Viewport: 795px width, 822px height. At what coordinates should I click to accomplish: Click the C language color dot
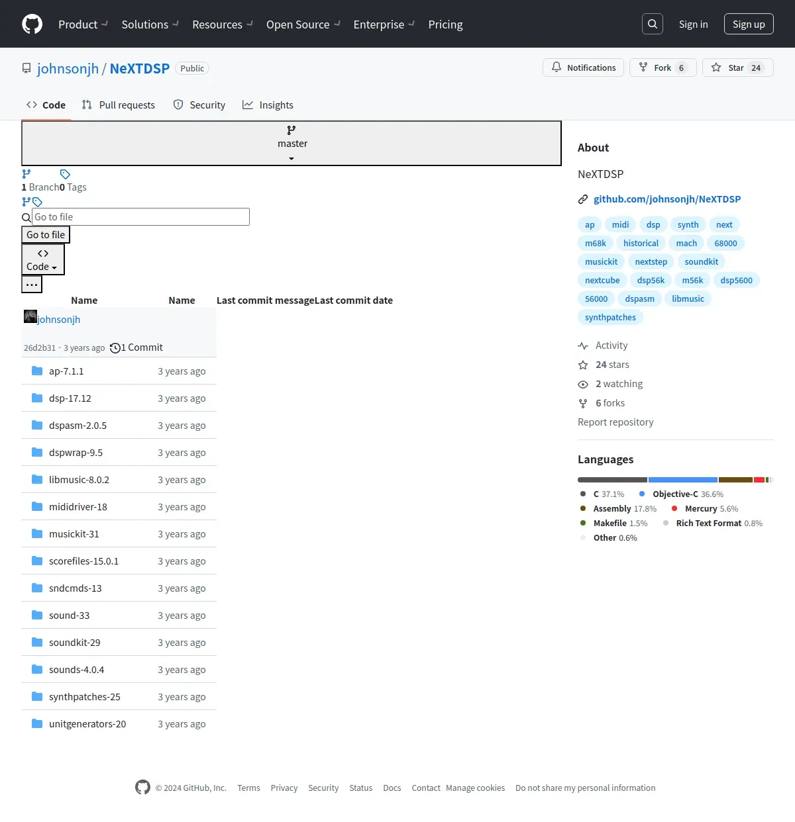(x=583, y=494)
